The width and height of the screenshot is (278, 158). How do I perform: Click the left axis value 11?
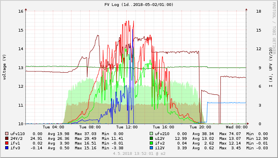21,105
